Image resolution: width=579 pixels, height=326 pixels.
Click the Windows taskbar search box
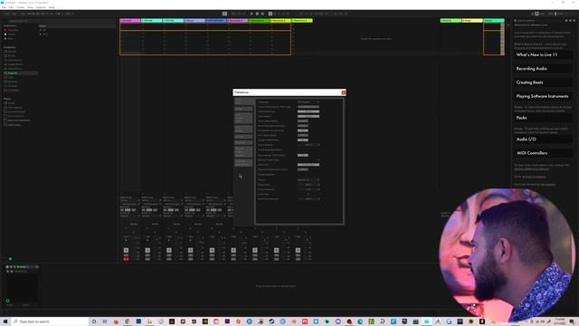coord(50,321)
